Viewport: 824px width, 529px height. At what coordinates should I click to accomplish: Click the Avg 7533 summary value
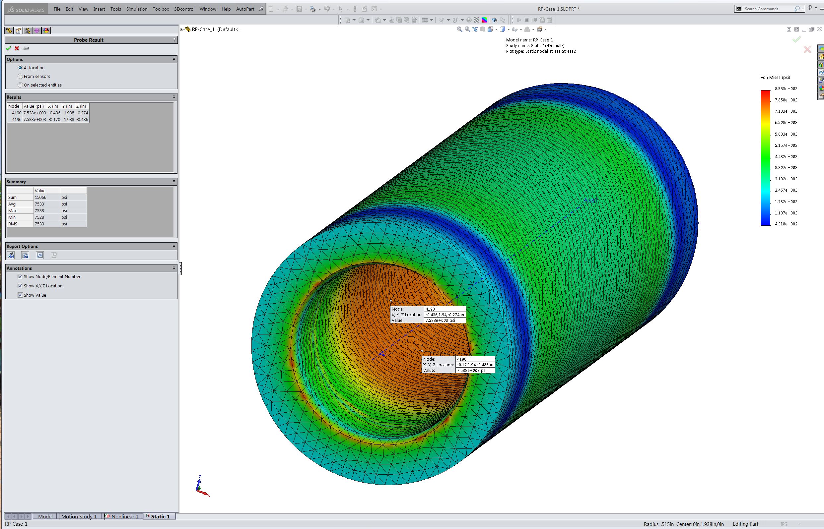click(x=47, y=204)
